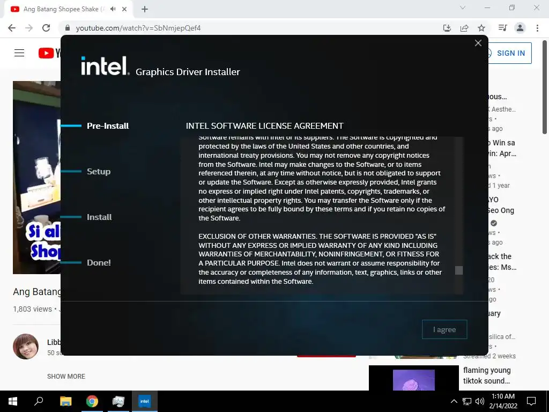Go back in Chrome browser
This screenshot has height=412, width=549.
coord(12,28)
